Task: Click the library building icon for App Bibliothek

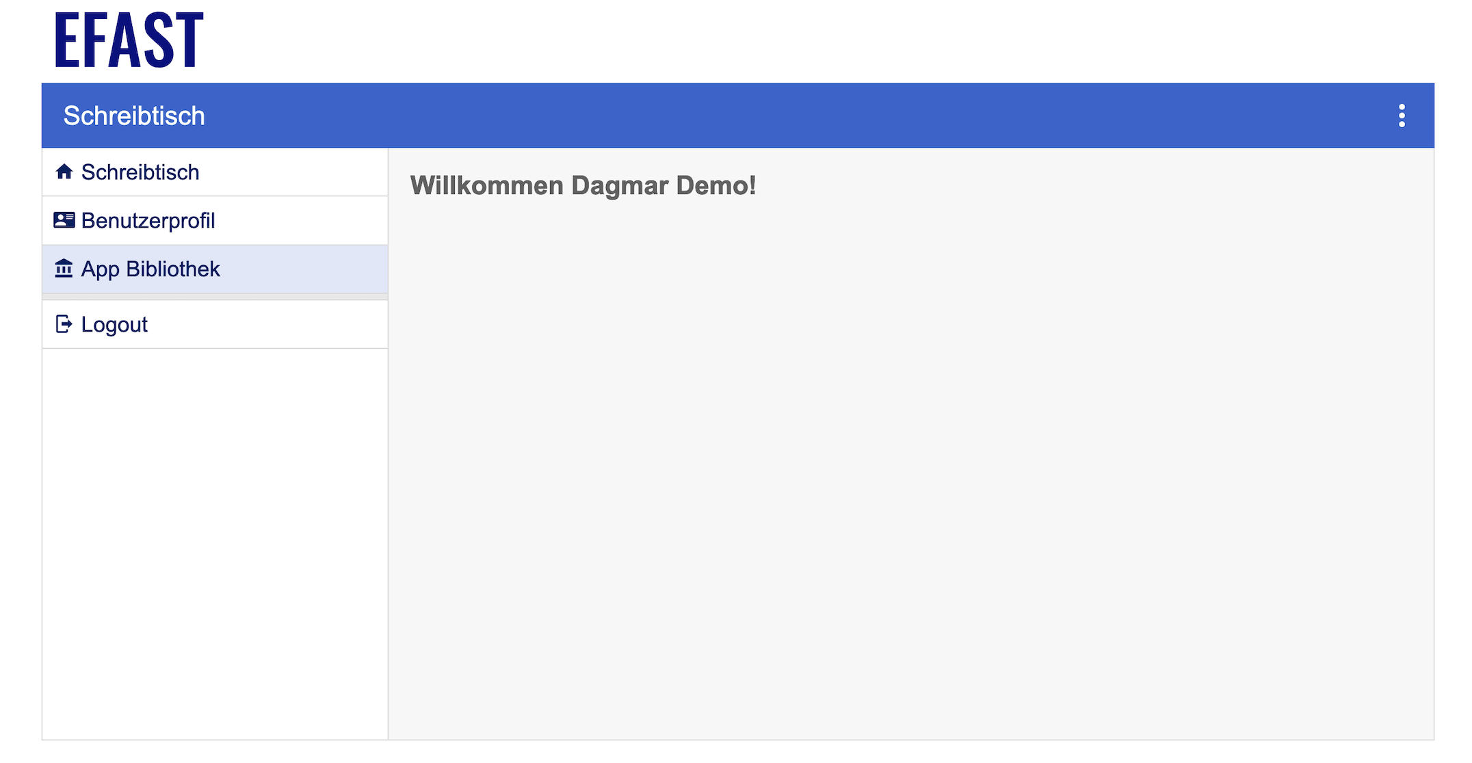Action: pos(64,269)
